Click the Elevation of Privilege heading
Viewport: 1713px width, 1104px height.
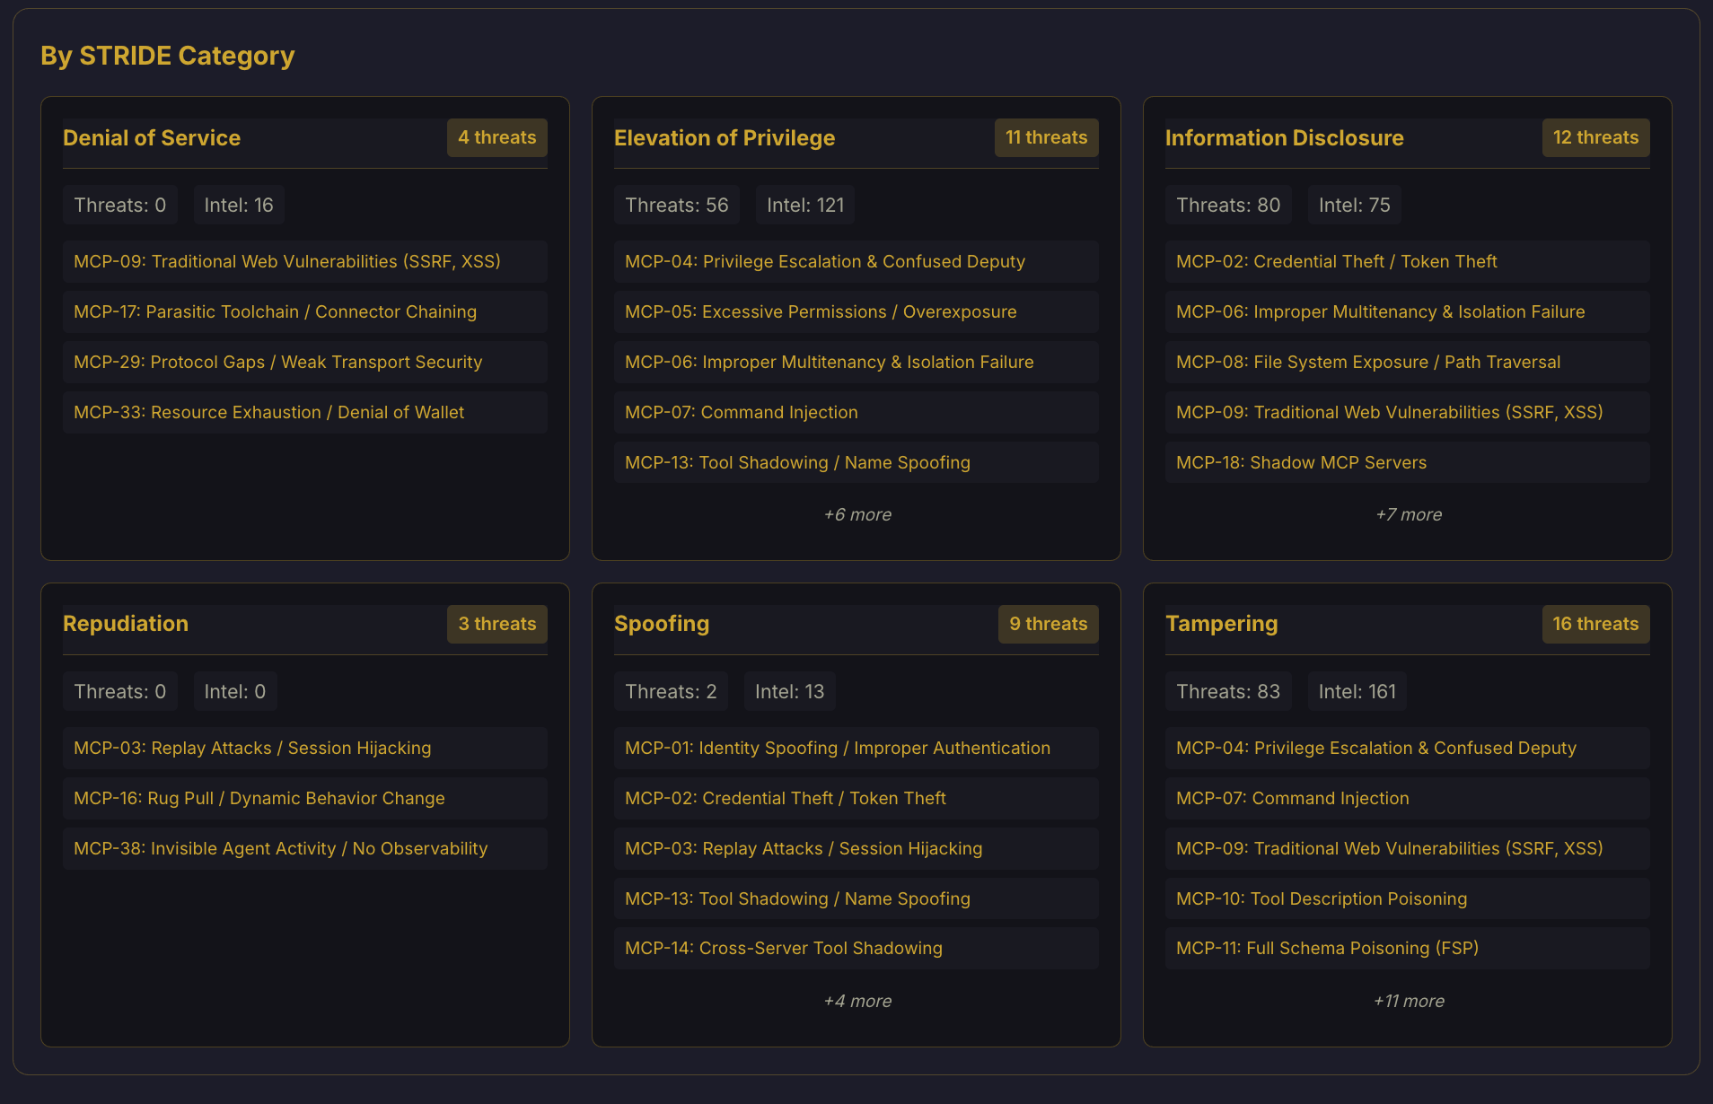coord(725,137)
